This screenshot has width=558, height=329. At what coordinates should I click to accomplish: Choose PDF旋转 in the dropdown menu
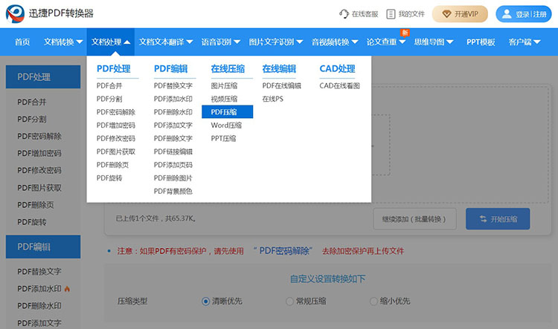[109, 178]
